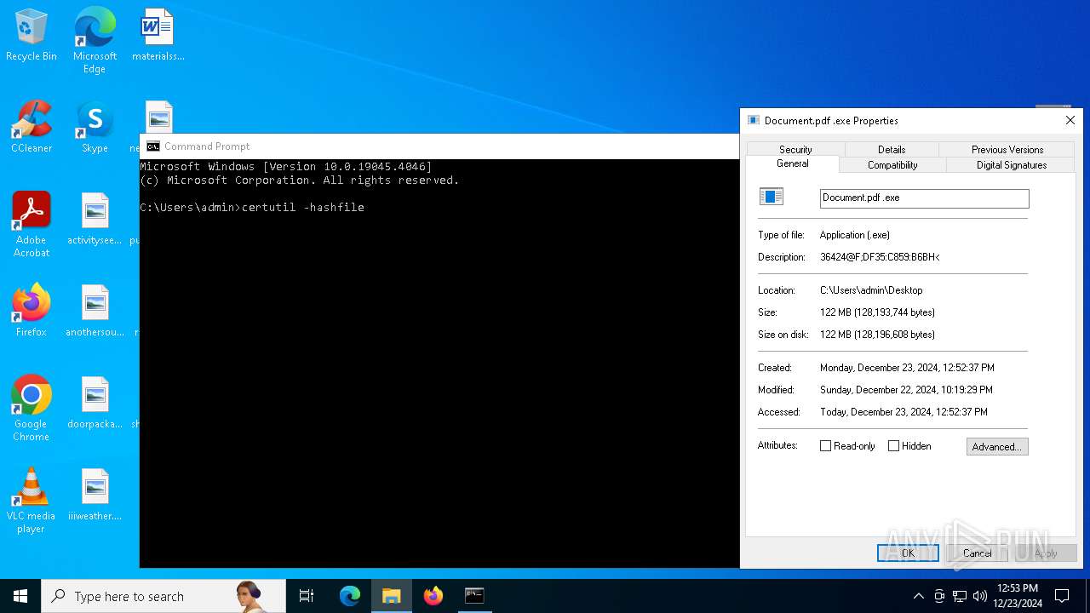The width and height of the screenshot is (1090, 613).
Task: Open Skype desktop shortcut
Action: point(95,128)
